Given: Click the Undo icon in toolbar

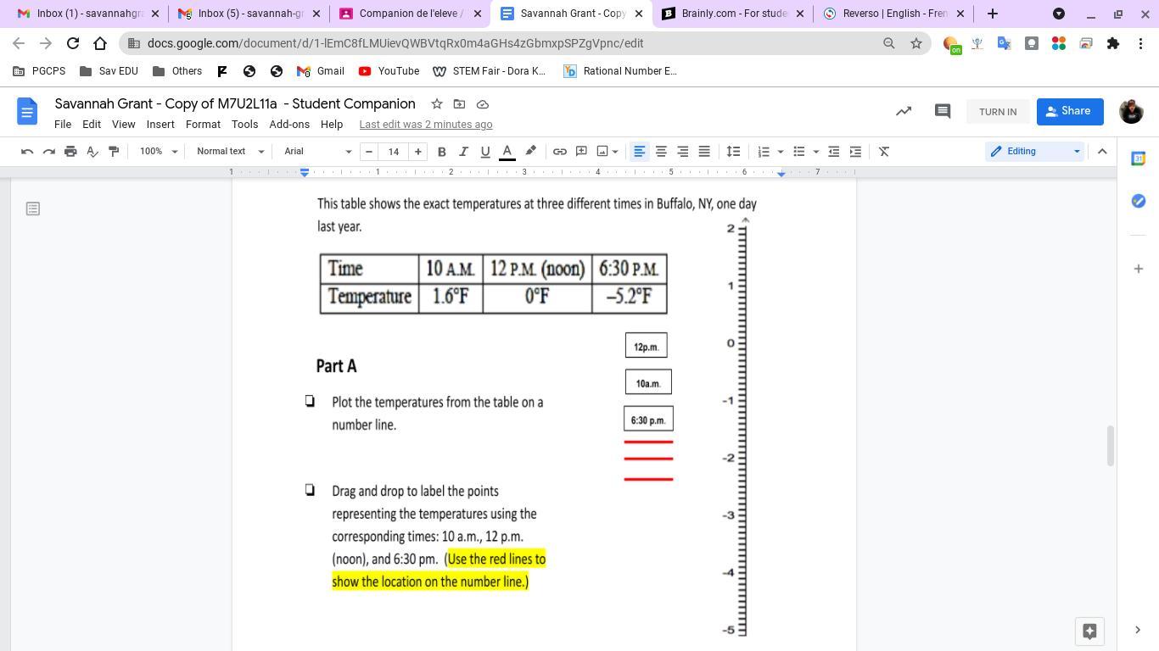Looking at the screenshot, I should (27, 152).
